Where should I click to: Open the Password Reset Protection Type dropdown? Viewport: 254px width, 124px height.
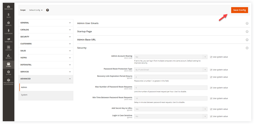pos(171,70)
